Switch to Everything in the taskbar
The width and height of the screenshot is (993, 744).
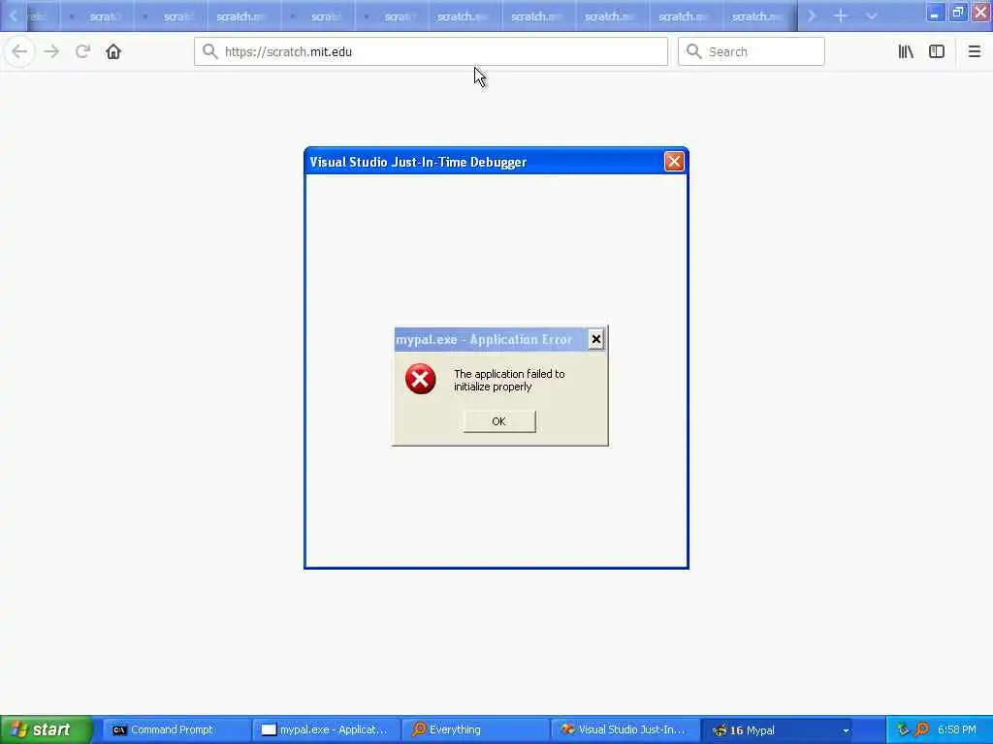(475, 730)
